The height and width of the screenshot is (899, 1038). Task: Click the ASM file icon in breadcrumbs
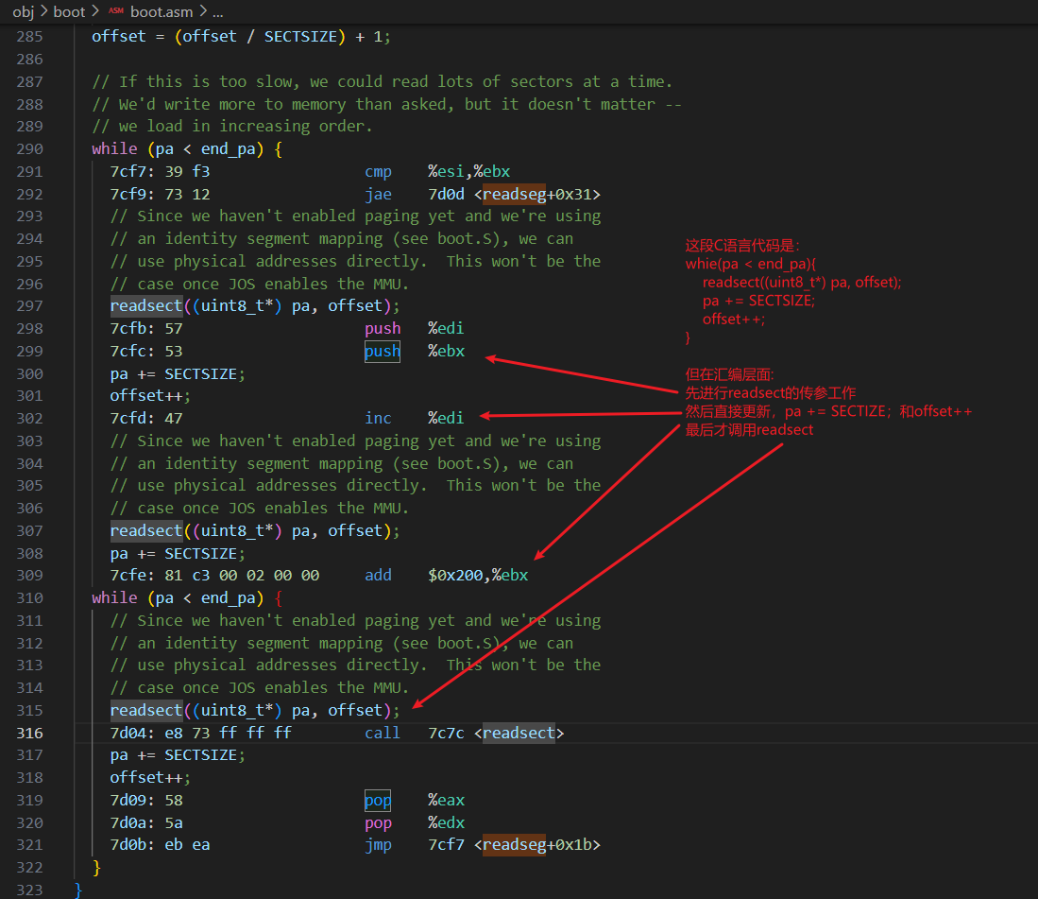(116, 11)
